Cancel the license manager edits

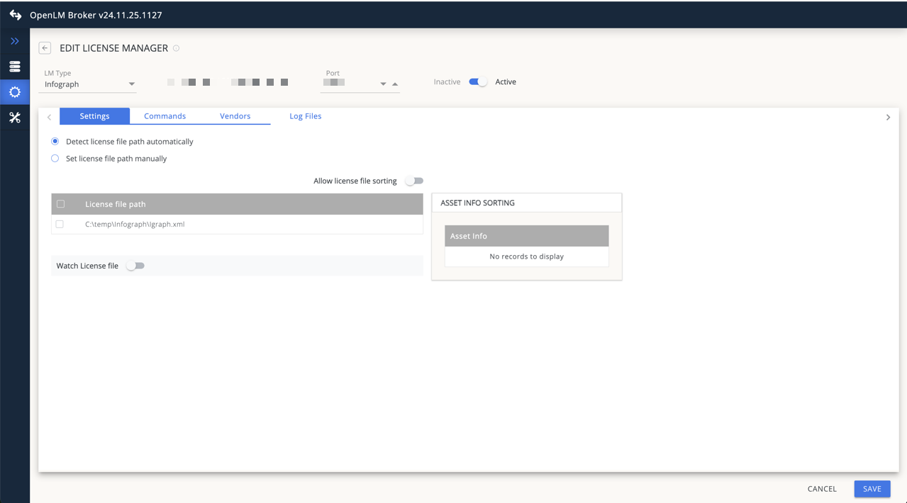tap(821, 489)
